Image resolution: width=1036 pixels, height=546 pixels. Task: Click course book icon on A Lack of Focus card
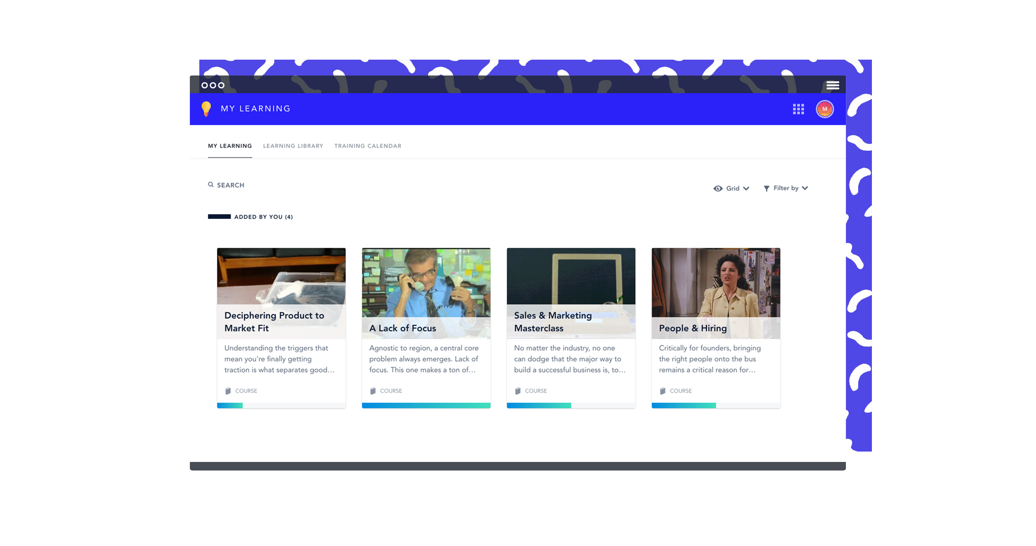[x=373, y=391]
